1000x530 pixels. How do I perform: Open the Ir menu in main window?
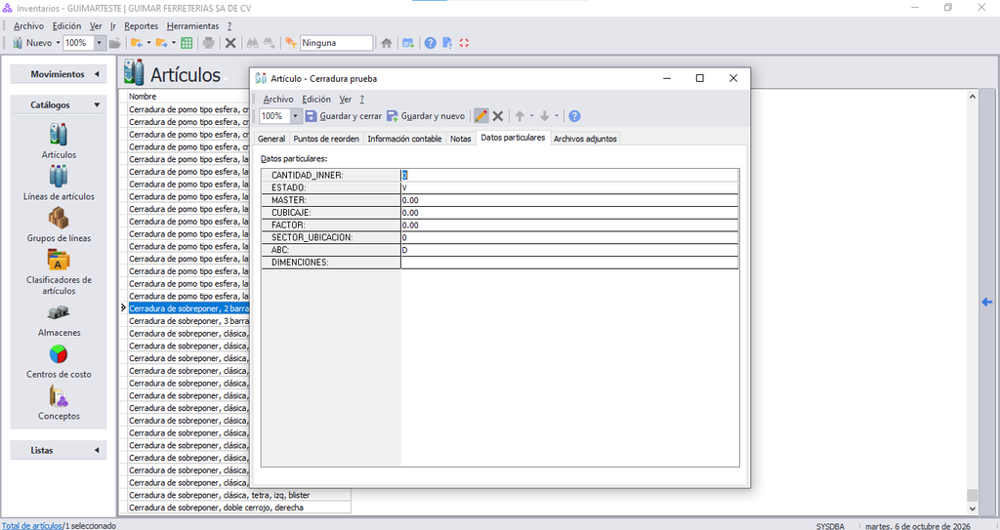[x=113, y=26]
